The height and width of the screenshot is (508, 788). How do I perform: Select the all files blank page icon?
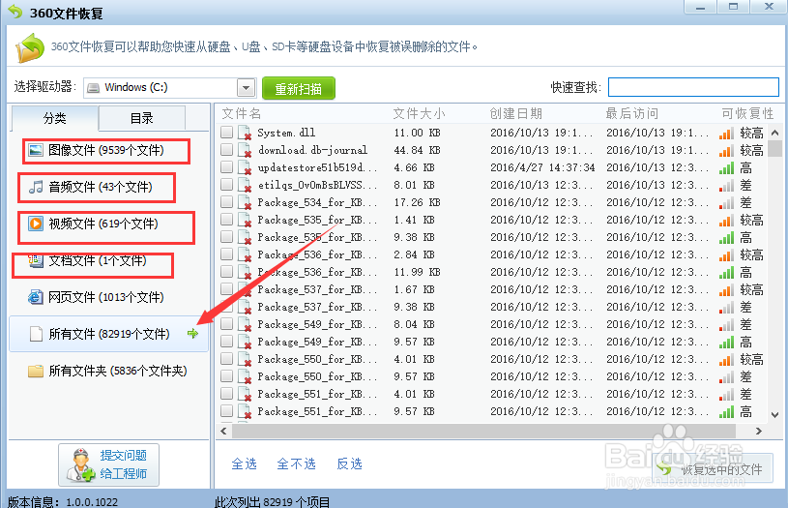tap(36, 334)
